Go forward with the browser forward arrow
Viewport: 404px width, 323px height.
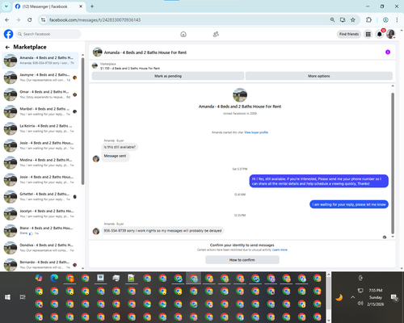click(x=19, y=19)
